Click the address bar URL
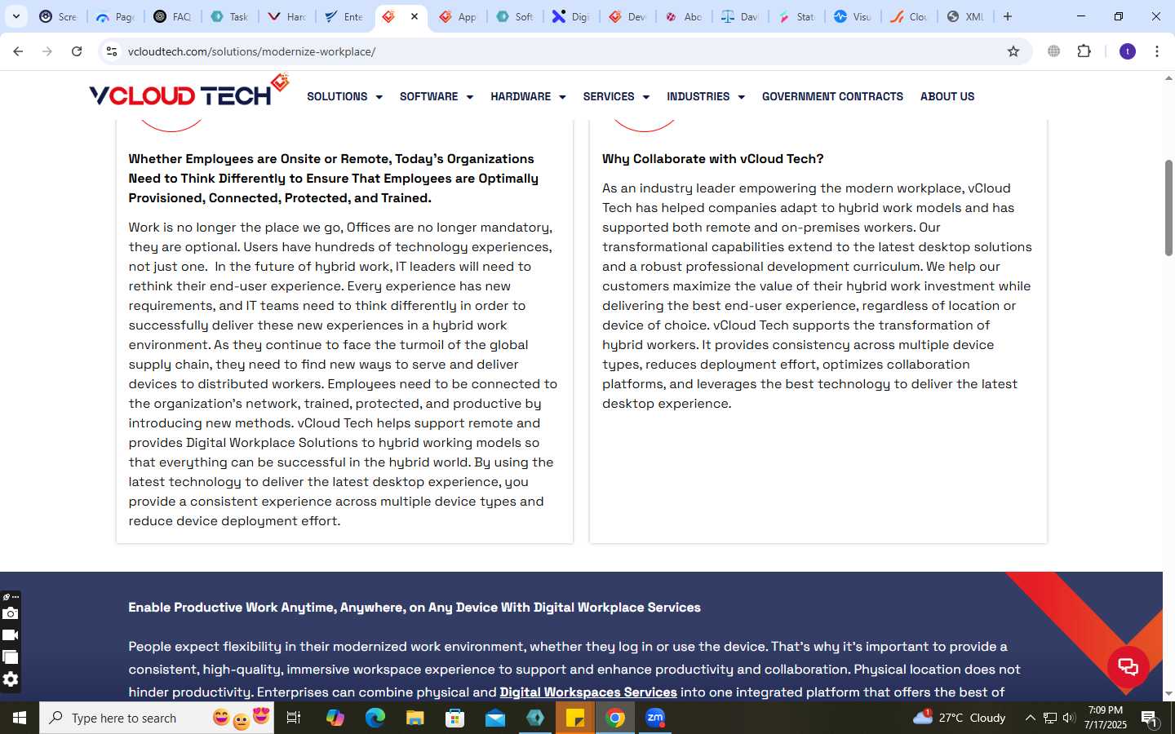 tap(251, 51)
